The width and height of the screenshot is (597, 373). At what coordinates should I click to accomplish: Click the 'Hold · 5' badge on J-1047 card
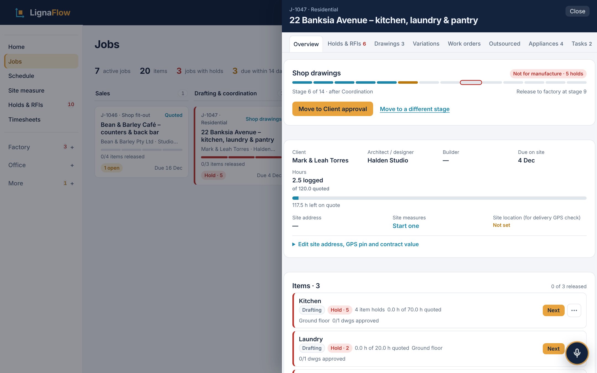tap(213, 175)
